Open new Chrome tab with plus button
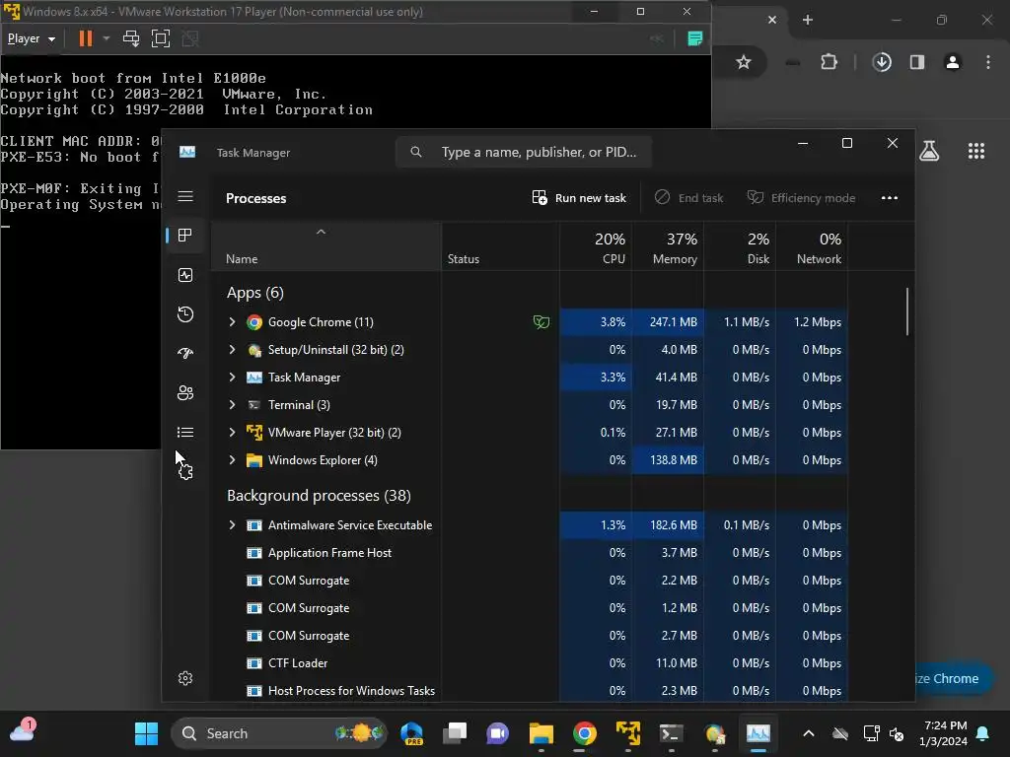Screen dimensions: 1010x757 (x=808, y=20)
